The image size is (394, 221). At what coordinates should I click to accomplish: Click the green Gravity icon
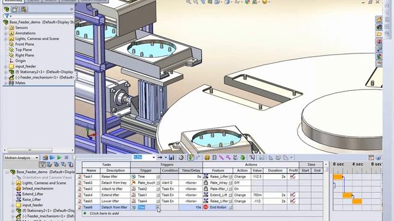click(243, 158)
